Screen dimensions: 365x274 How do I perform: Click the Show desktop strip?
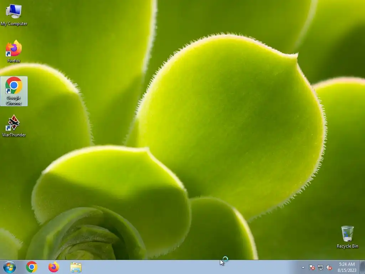(x=363, y=267)
